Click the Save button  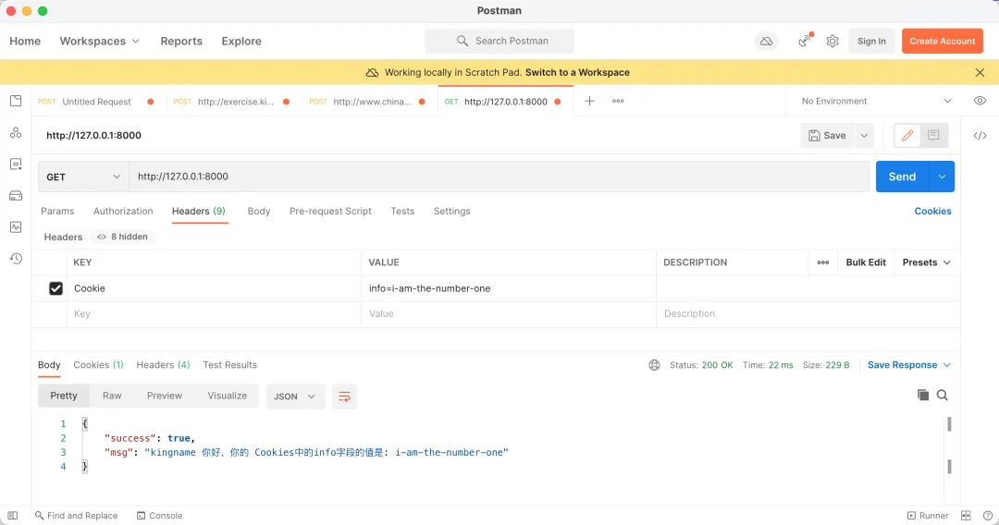click(x=828, y=136)
